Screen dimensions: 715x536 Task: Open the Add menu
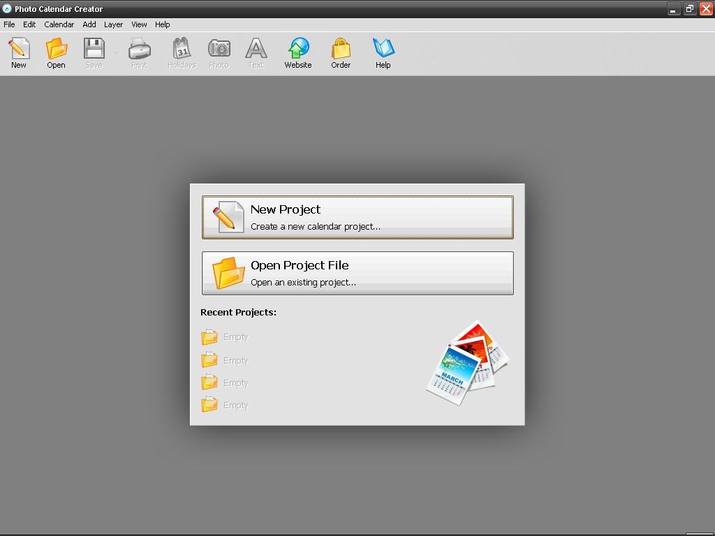(89, 24)
